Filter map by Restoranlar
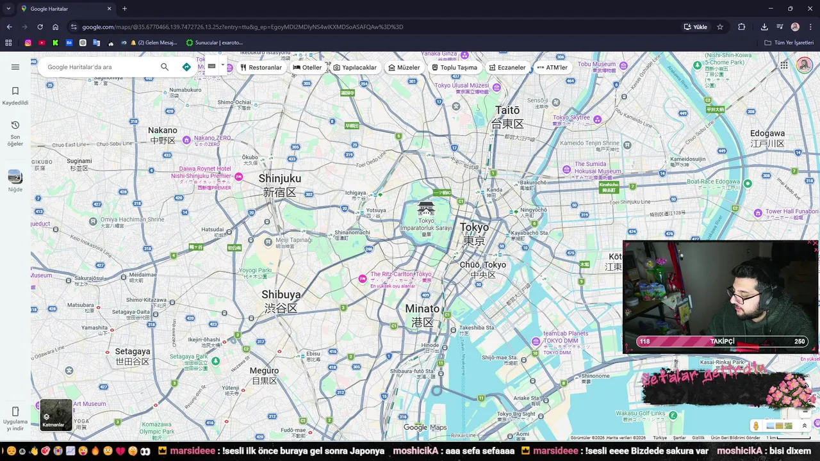This screenshot has height=461, width=820. (261, 67)
